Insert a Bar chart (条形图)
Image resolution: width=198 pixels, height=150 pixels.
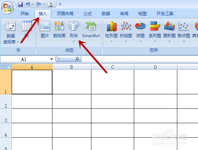click(x=155, y=32)
